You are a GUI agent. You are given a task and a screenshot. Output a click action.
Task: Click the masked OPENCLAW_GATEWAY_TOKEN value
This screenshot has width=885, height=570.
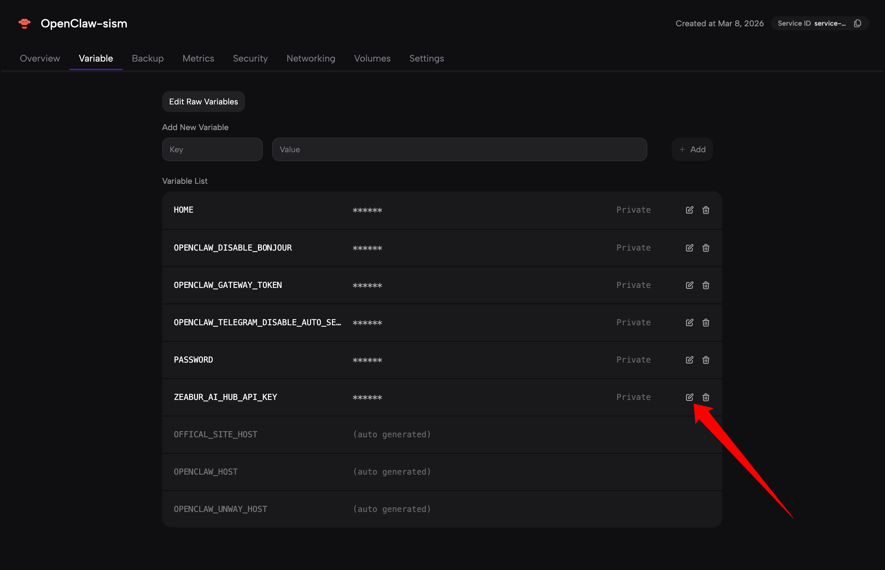point(367,285)
